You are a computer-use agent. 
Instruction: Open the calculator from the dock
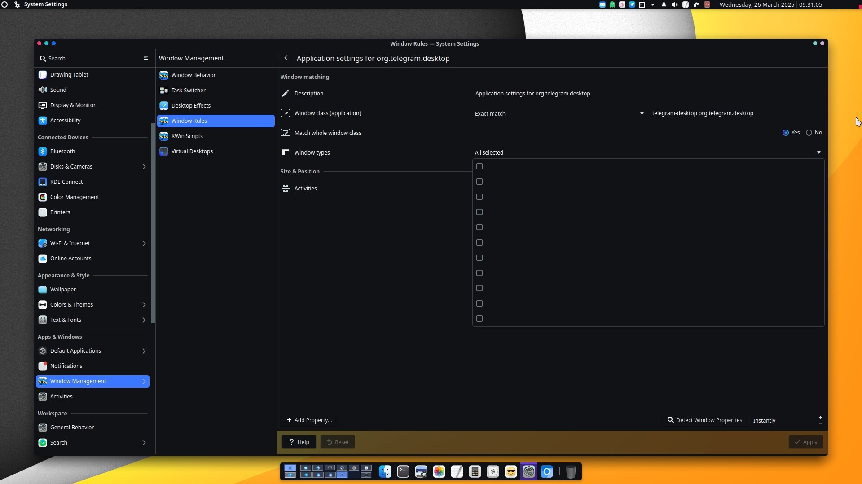coord(475,471)
